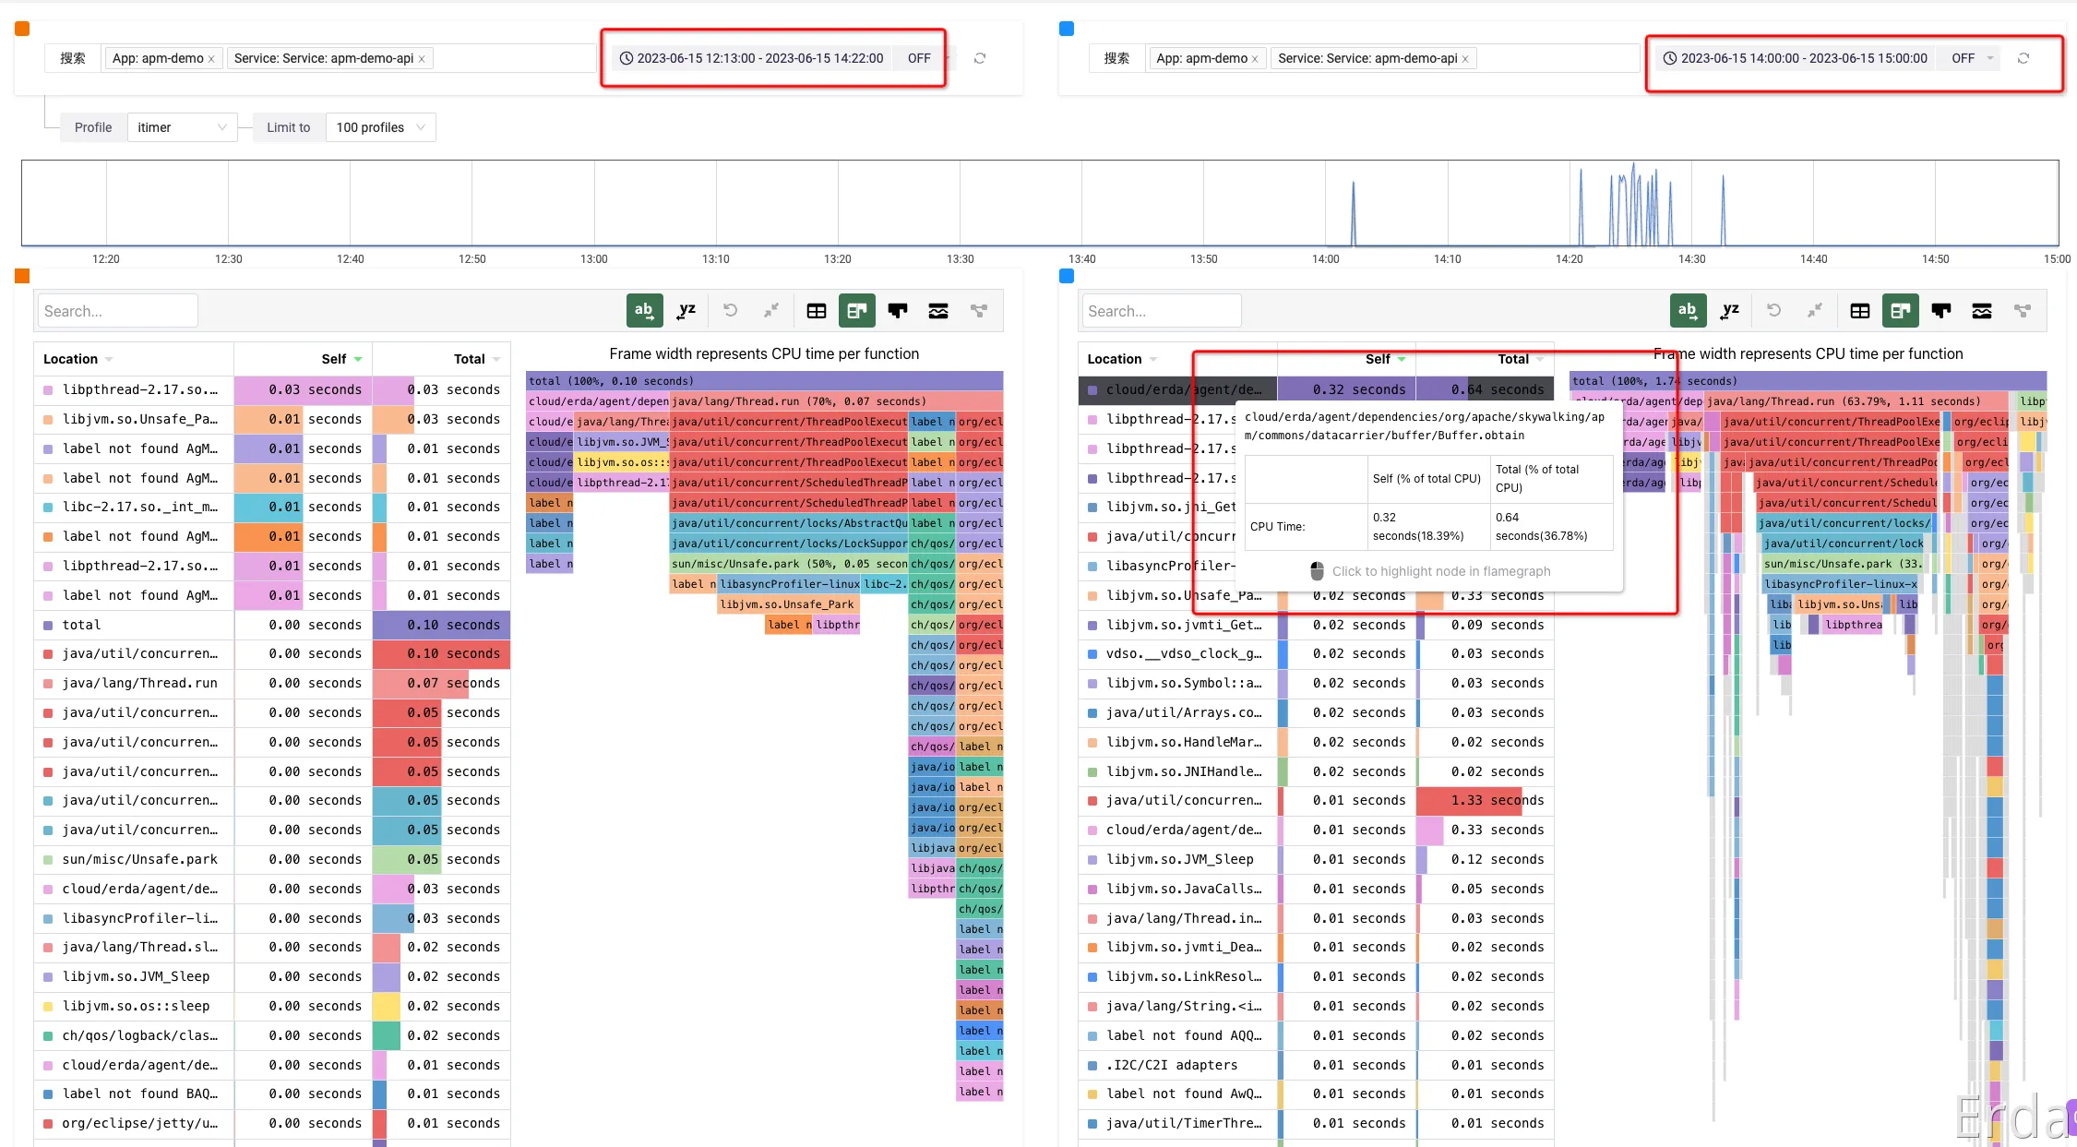The height and width of the screenshot is (1147, 2077).
Task: Open sandwich view in the left flamegraph toolbar
Action: click(x=937, y=311)
